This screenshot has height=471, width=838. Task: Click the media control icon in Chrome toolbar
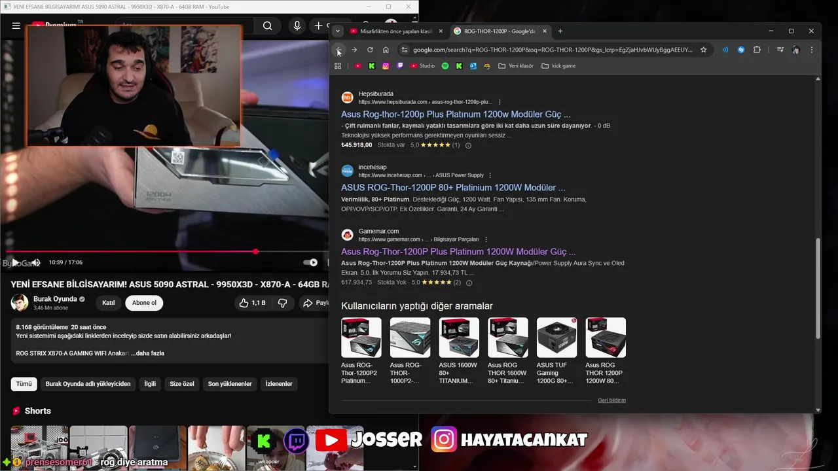point(780,50)
